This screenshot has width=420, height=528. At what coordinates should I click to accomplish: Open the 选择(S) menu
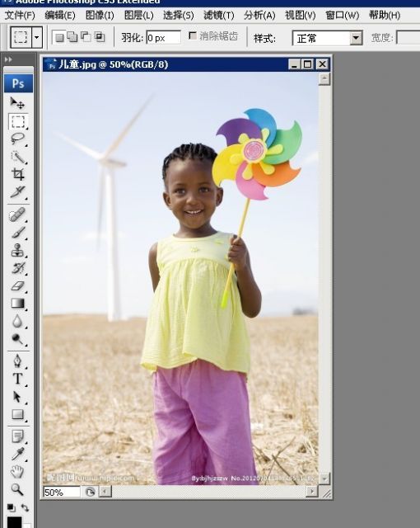(x=178, y=15)
